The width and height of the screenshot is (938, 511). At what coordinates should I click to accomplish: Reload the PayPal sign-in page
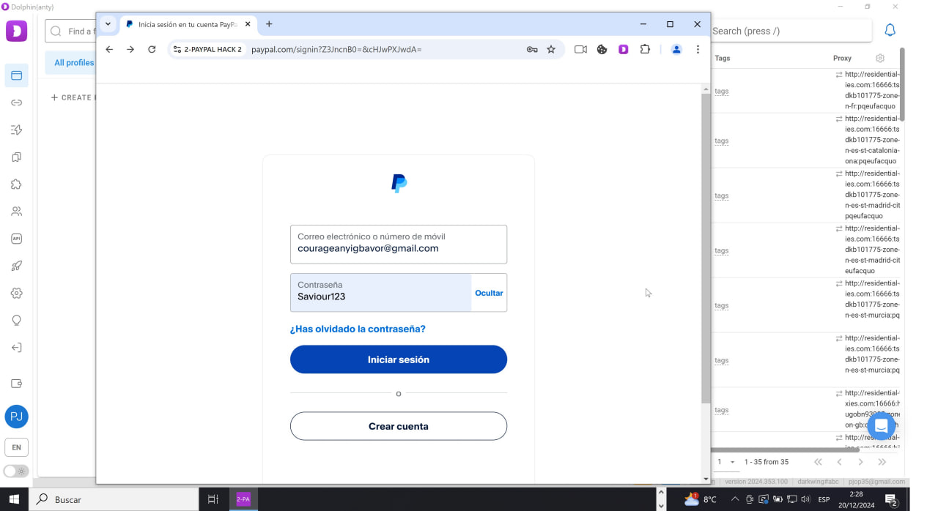152,49
